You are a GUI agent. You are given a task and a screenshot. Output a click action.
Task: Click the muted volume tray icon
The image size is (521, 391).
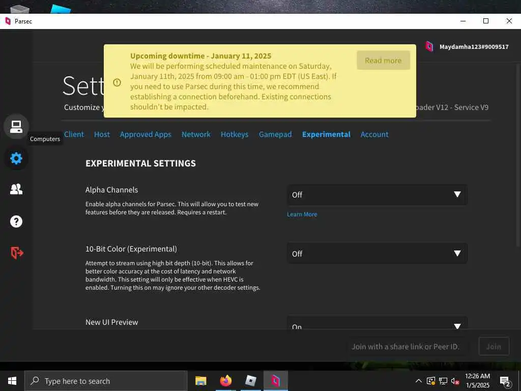click(x=455, y=381)
